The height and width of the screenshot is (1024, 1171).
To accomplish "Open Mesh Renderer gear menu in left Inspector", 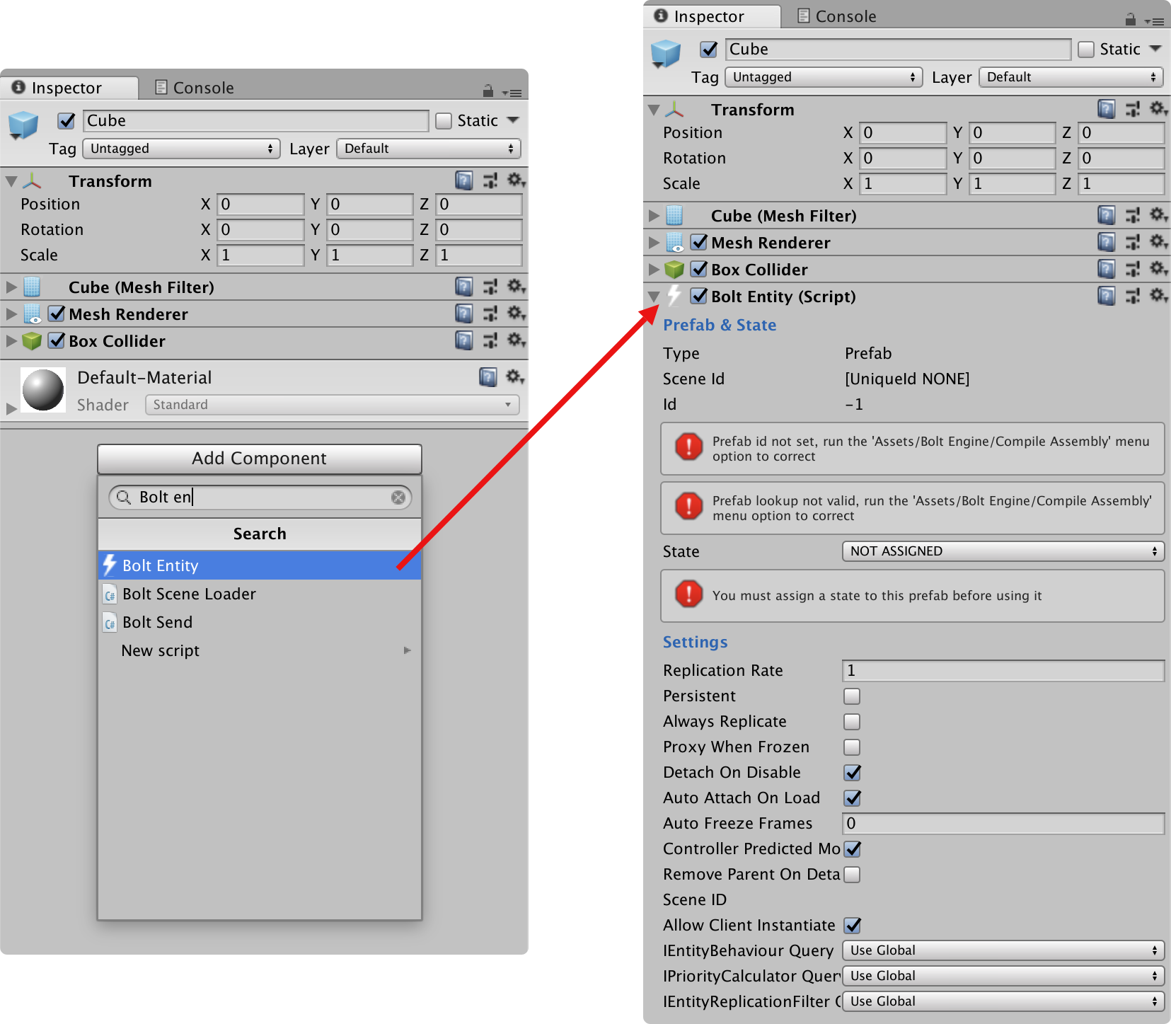I will click(516, 313).
